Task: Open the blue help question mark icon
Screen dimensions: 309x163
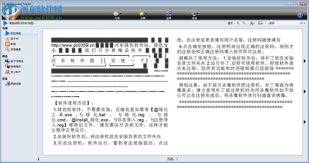Action: point(300,15)
